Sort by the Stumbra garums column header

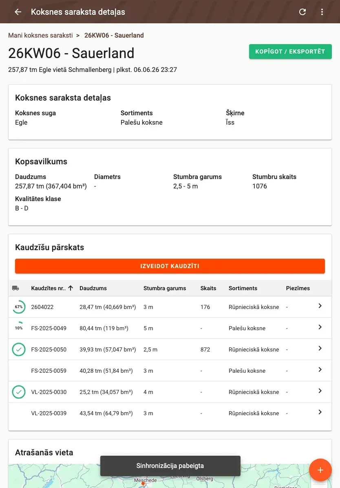[165, 288]
